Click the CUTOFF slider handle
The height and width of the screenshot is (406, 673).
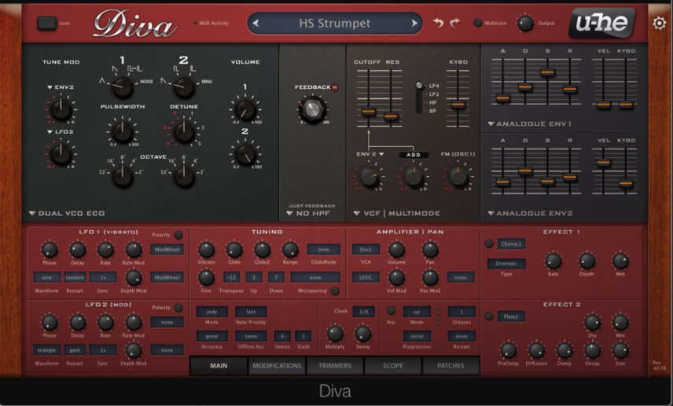[x=368, y=112]
